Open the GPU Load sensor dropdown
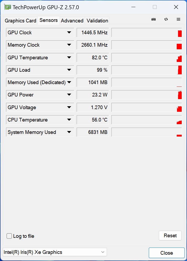This screenshot has width=187, height=261. (x=69, y=70)
